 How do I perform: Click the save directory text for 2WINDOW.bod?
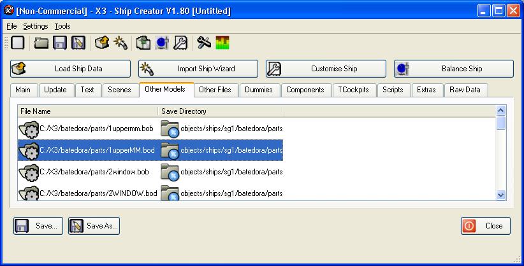click(231, 193)
